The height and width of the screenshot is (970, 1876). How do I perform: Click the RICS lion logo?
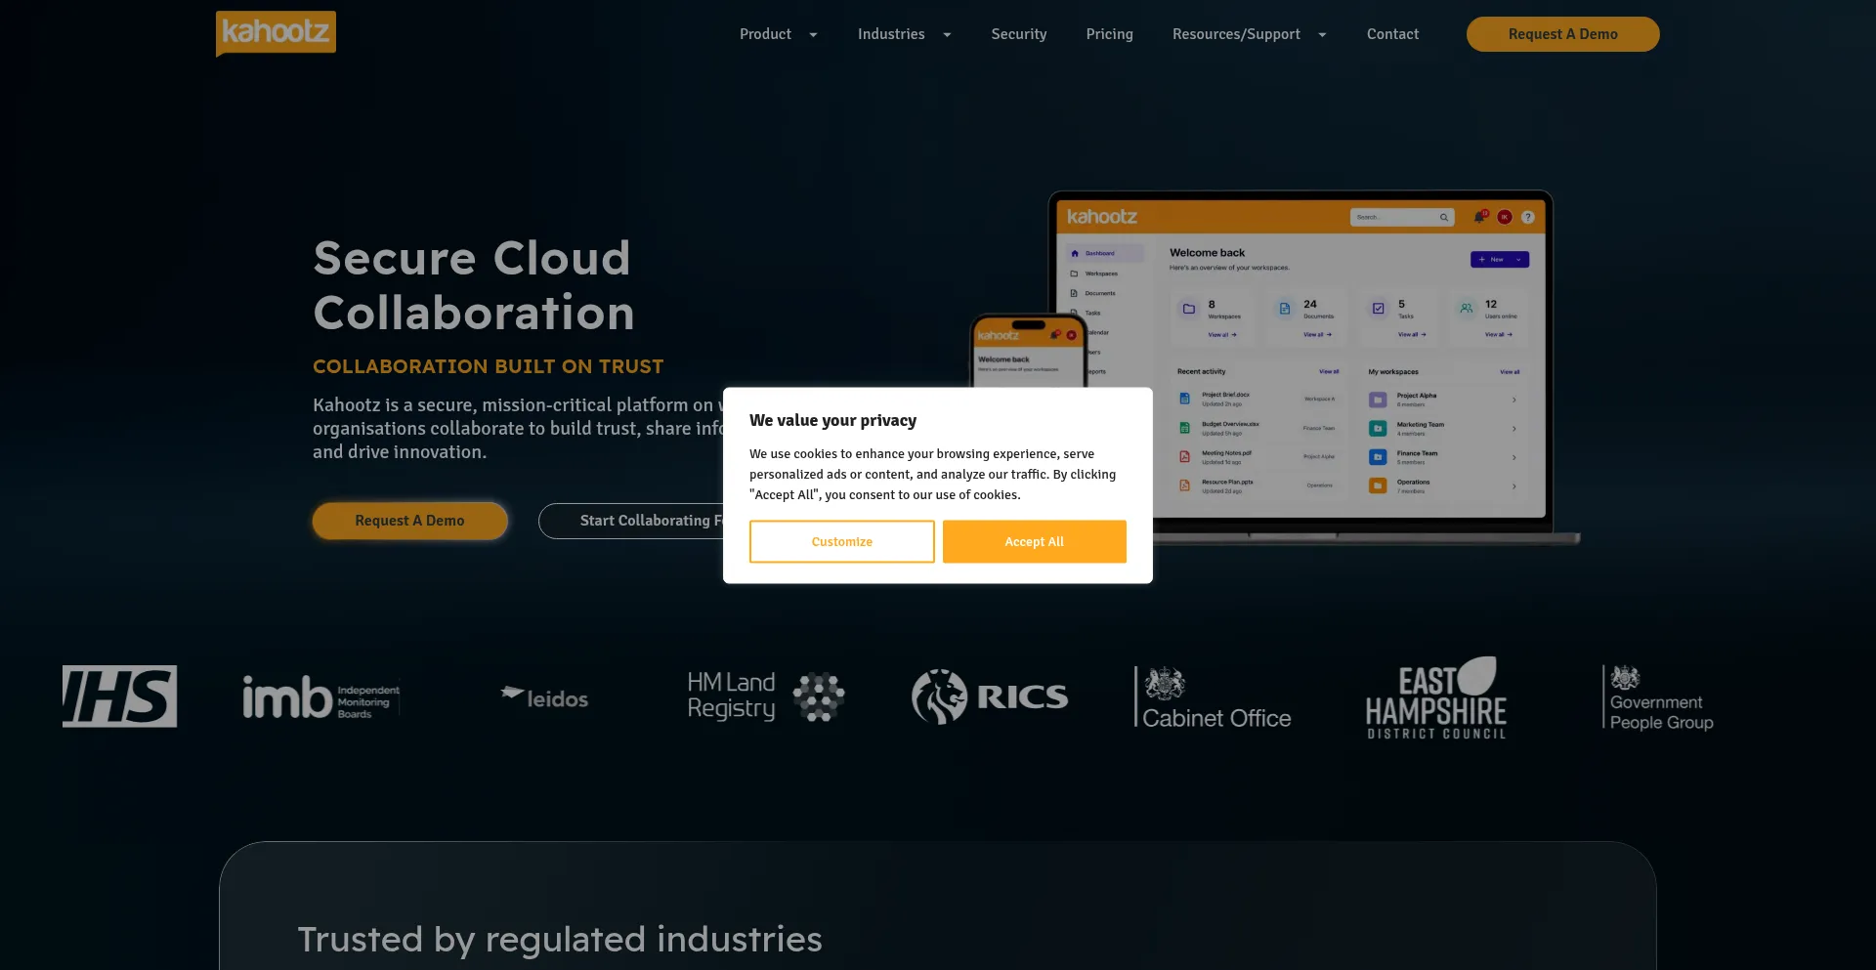(990, 696)
